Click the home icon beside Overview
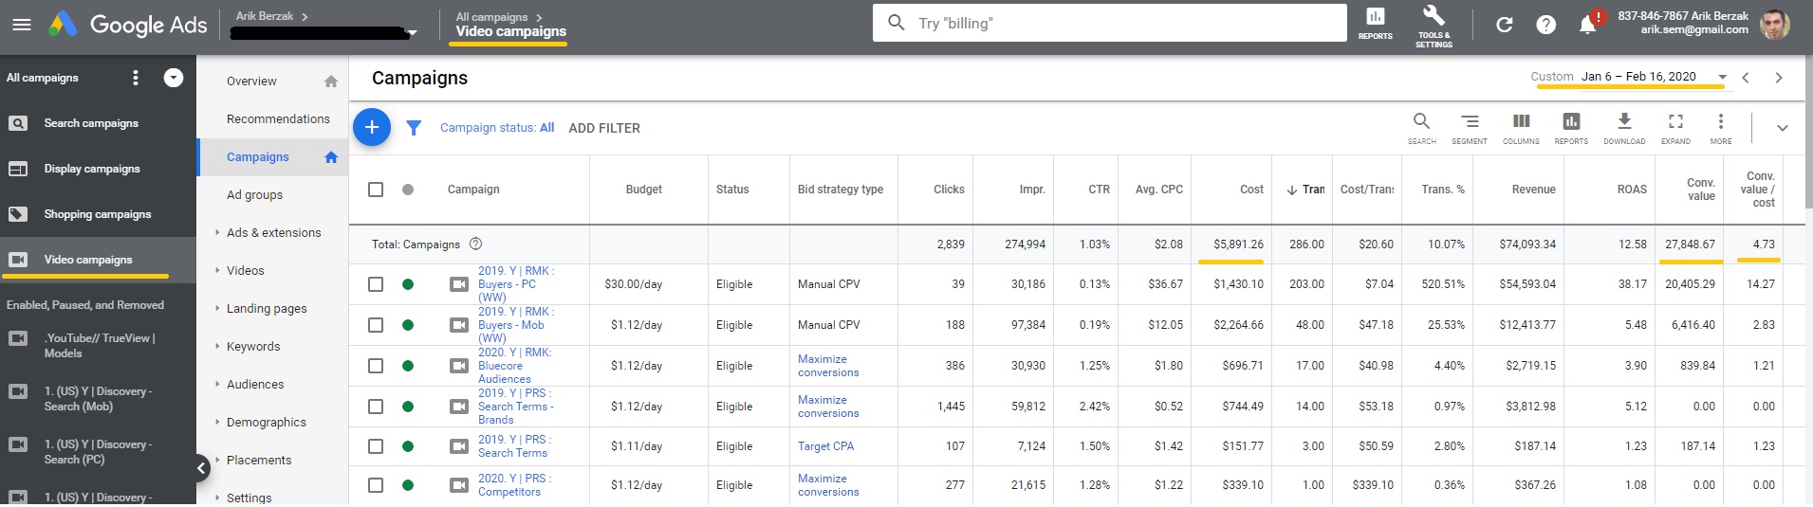The image size is (1813, 507). 331,81
